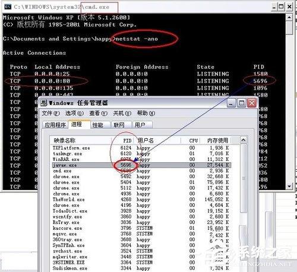Switch to the 性能 tab
297x272 pixels.
point(100,125)
